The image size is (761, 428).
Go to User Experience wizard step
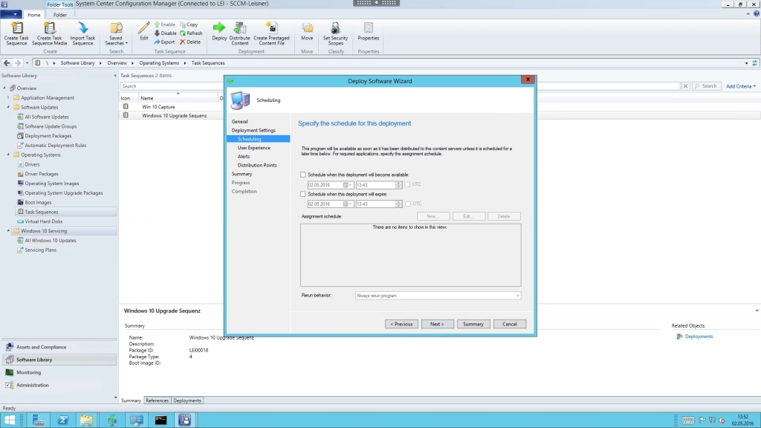[x=254, y=148]
